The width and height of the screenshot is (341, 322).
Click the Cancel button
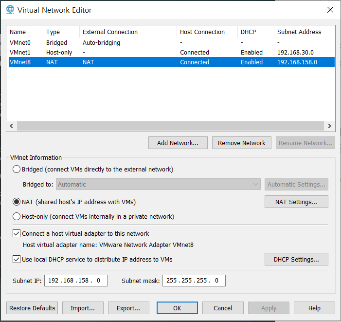[223, 308]
